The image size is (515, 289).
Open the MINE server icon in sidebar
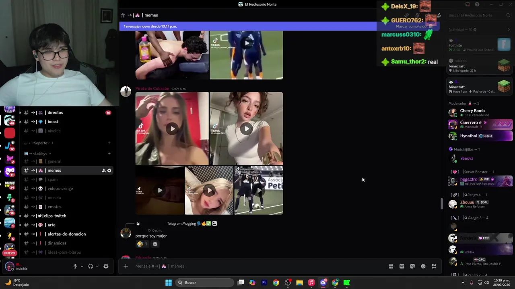click(10, 185)
